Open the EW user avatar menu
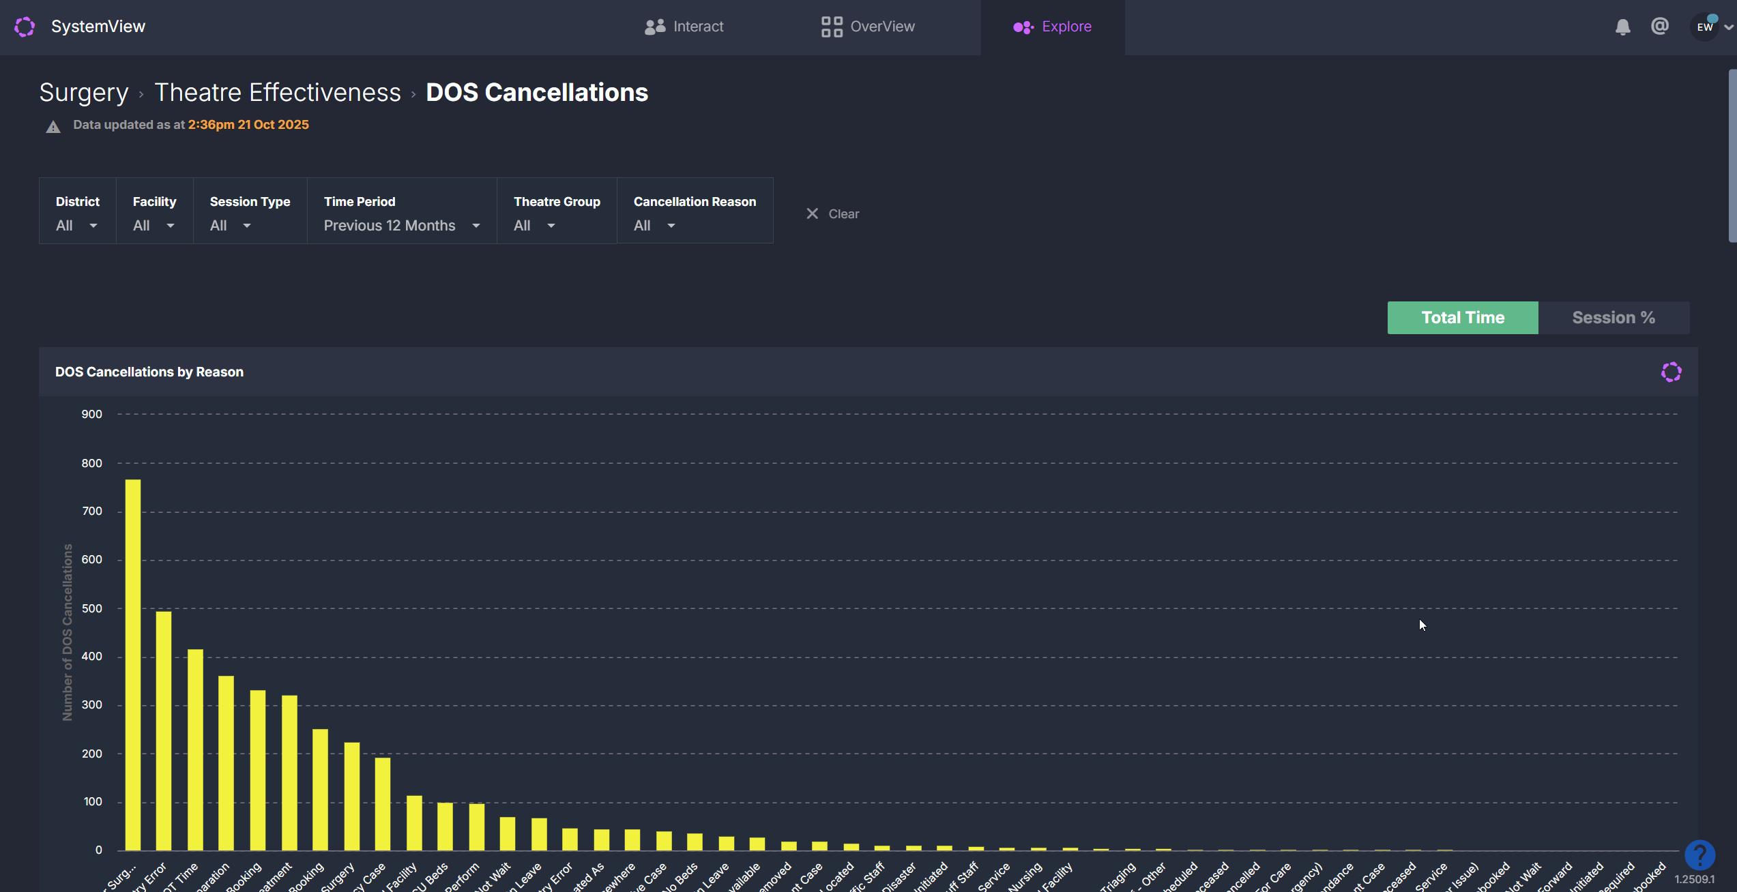1737x892 pixels. [x=1705, y=27]
